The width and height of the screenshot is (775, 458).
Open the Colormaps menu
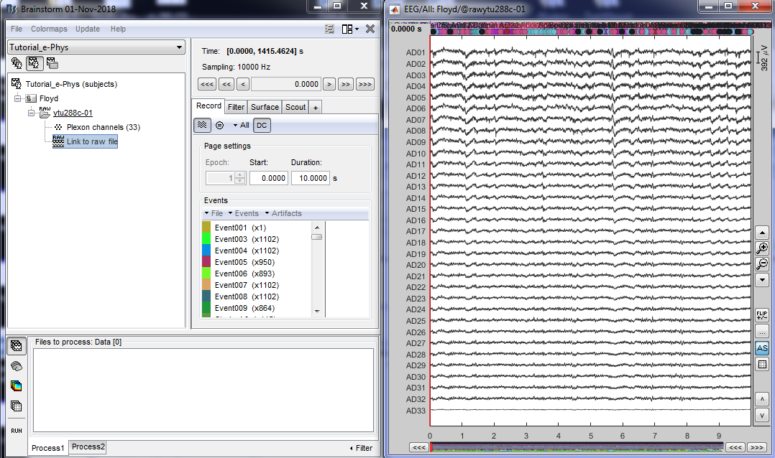tap(49, 29)
